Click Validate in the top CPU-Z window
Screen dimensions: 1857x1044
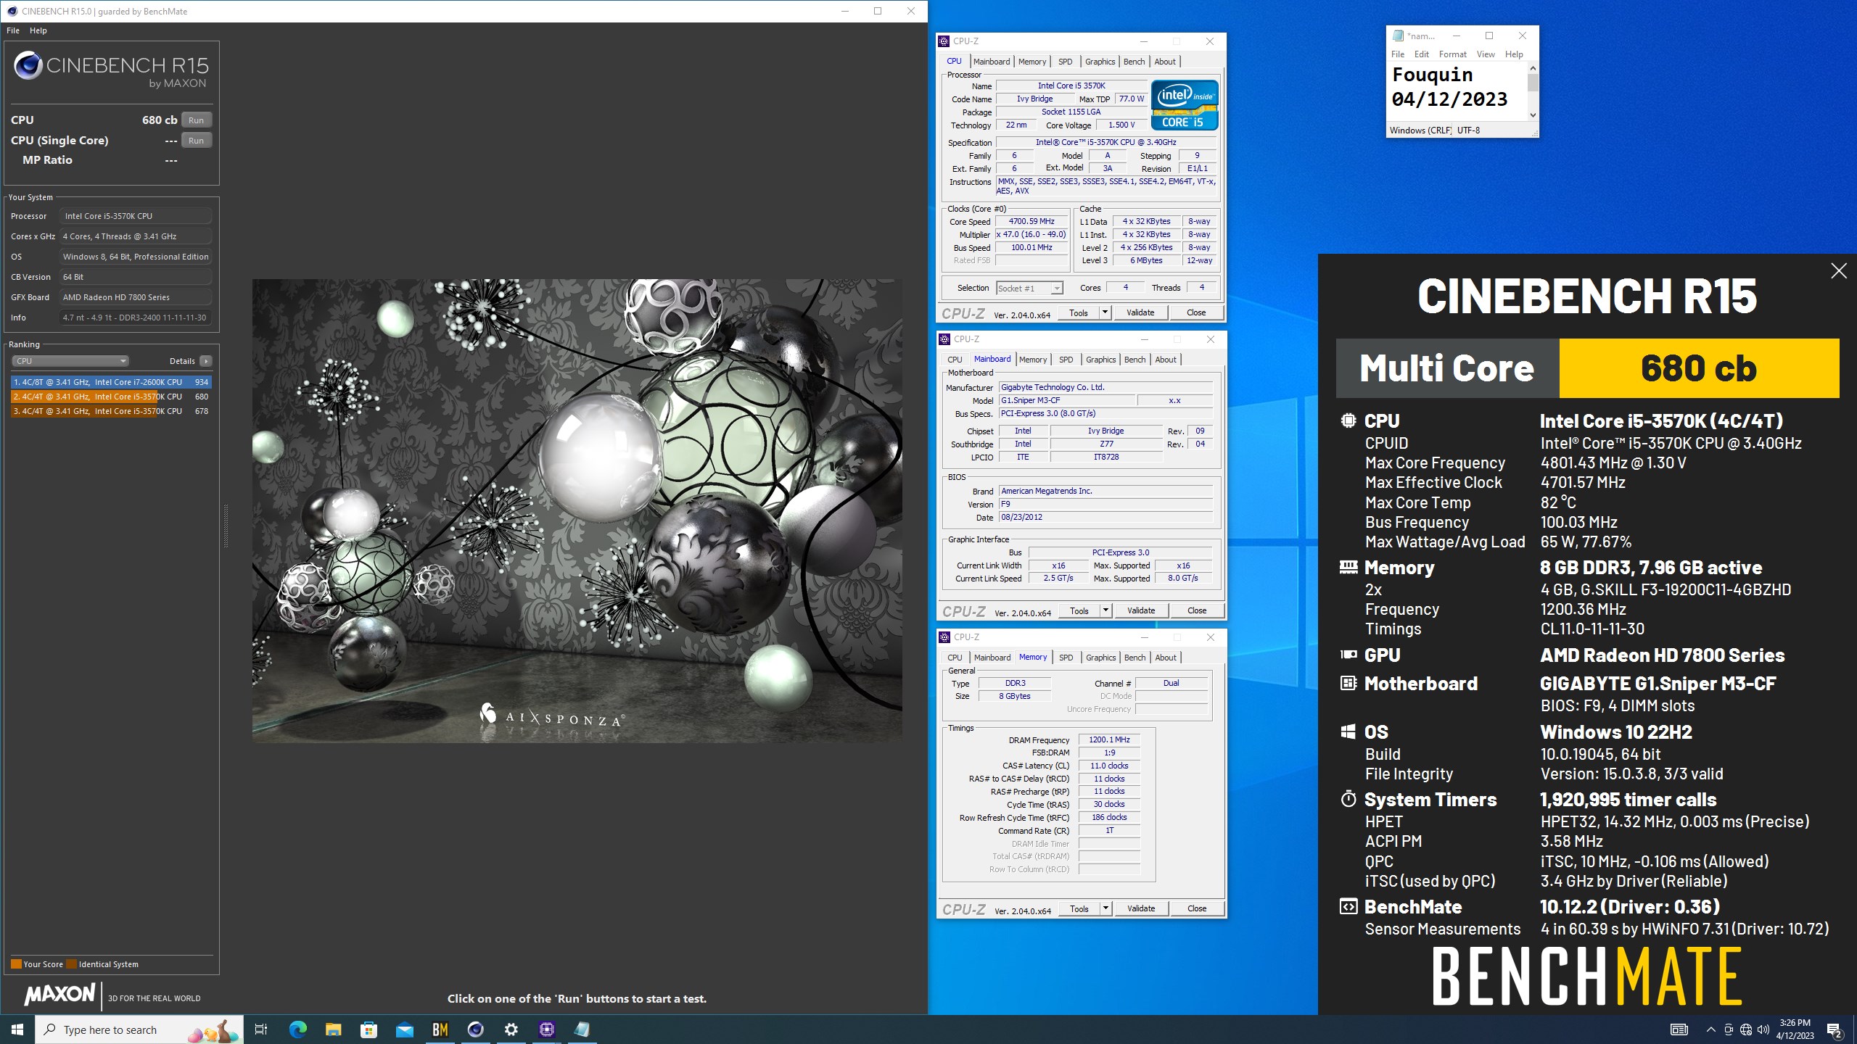pyautogui.click(x=1140, y=313)
